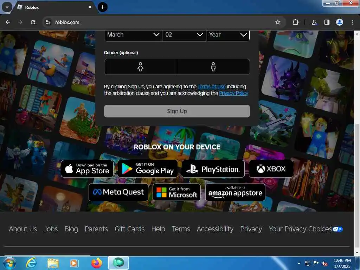Open the Blog footer link

[71, 229]
